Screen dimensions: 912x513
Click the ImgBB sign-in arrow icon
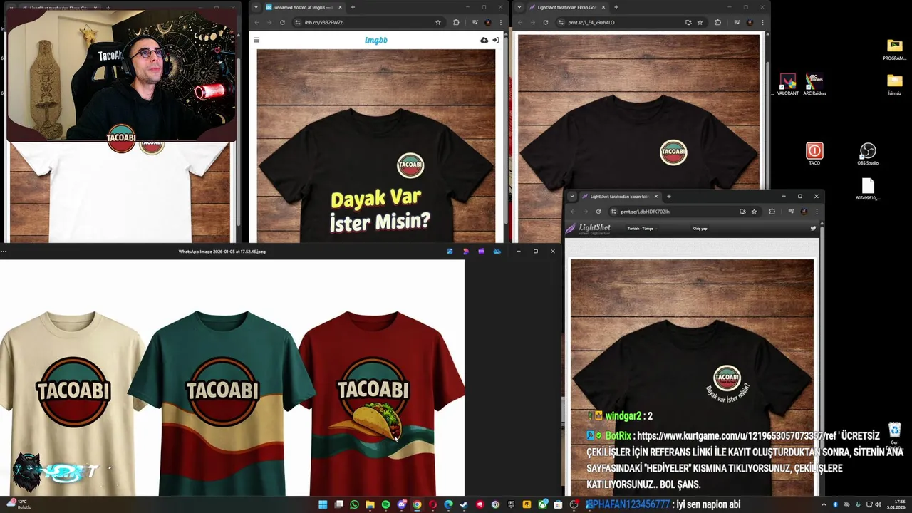pyautogui.click(x=496, y=40)
